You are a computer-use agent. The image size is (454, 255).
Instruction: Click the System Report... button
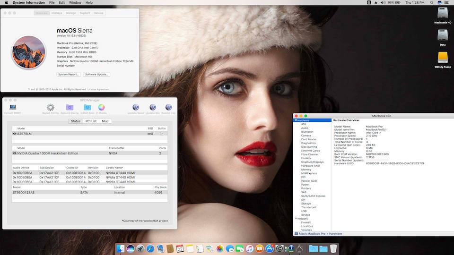68,75
